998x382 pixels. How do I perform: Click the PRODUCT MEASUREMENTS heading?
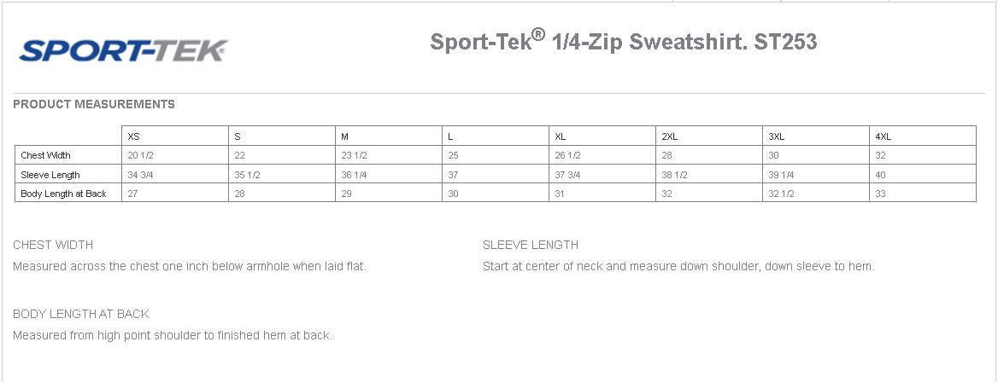click(94, 104)
